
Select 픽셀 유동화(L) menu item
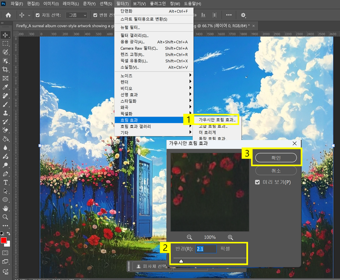tap(154, 61)
